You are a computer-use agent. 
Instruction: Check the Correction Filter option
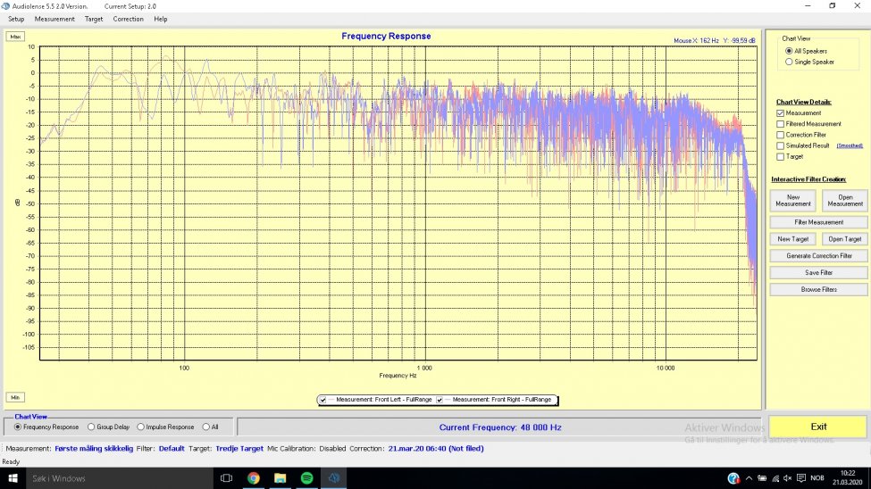click(x=781, y=135)
